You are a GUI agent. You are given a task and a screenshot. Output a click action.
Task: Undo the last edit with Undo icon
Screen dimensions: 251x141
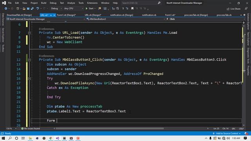pos(38,9)
